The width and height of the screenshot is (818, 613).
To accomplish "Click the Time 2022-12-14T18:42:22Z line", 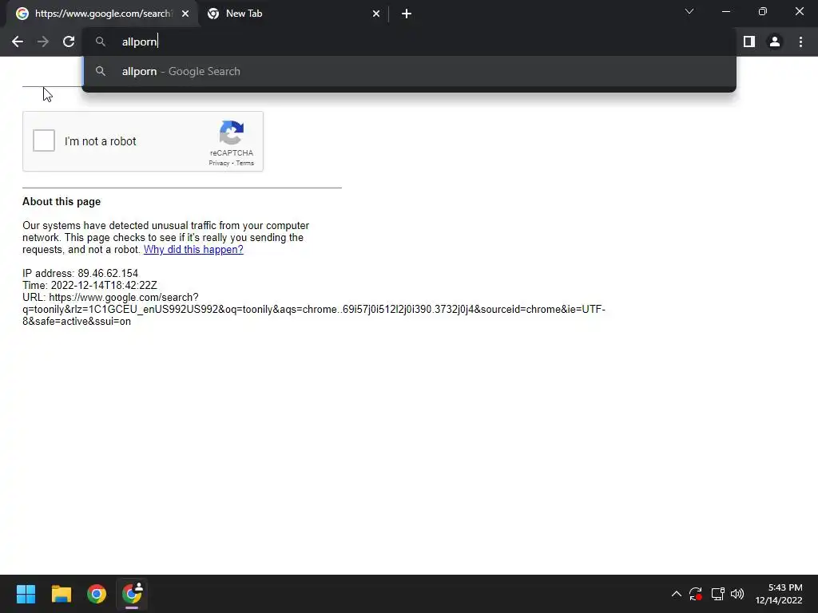I will [x=89, y=286].
